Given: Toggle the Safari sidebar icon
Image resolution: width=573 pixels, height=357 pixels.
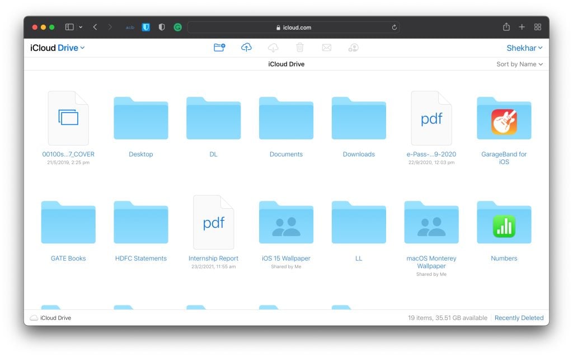Looking at the screenshot, I should click(69, 27).
